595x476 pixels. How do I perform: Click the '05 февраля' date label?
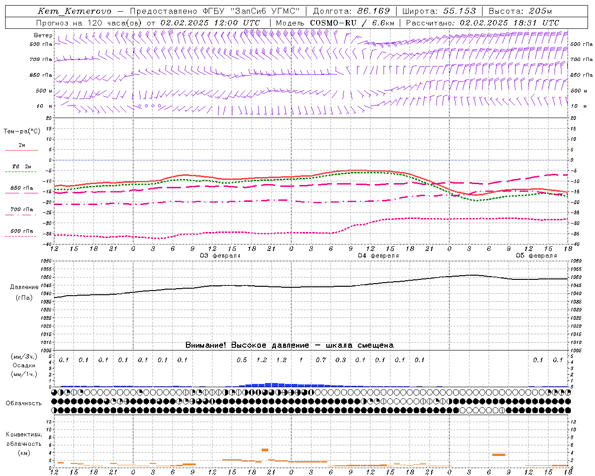[536, 256]
